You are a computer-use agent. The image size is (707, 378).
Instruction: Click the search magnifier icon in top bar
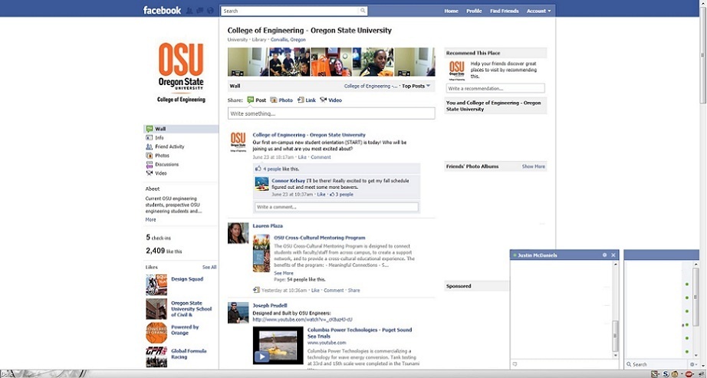pos(363,11)
